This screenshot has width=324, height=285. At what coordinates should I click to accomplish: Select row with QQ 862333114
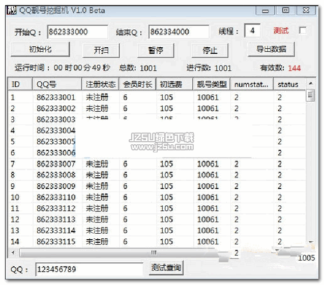click(157, 231)
